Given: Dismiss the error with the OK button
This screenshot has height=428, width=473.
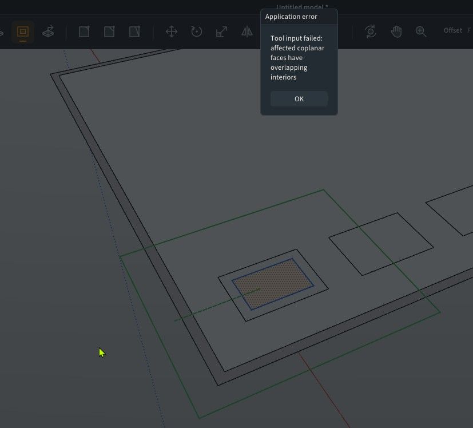Looking at the screenshot, I should [299, 99].
